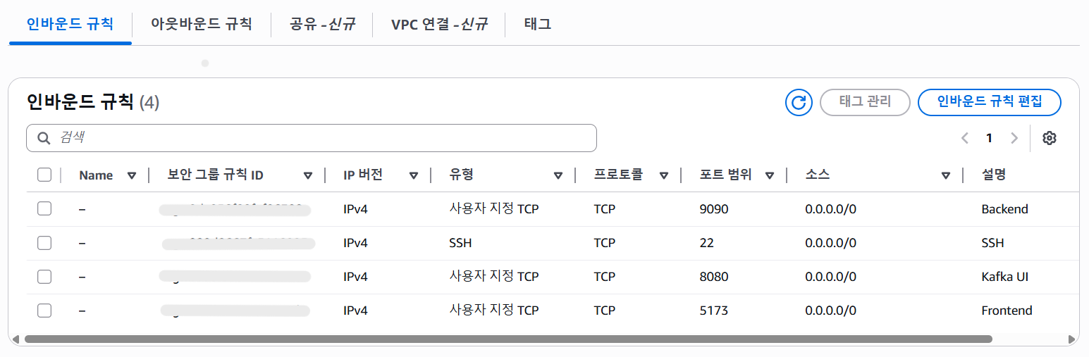Check the Backend rule row checkbox
Image resolution: width=1089 pixels, height=357 pixels.
(x=44, y=208)
